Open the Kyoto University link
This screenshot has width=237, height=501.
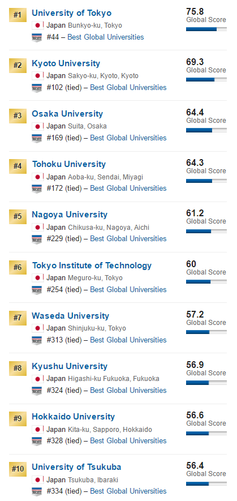tap(66, 63)
